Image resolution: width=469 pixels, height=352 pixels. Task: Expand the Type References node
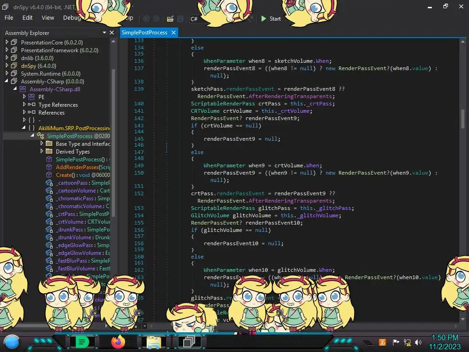point(24,104)
